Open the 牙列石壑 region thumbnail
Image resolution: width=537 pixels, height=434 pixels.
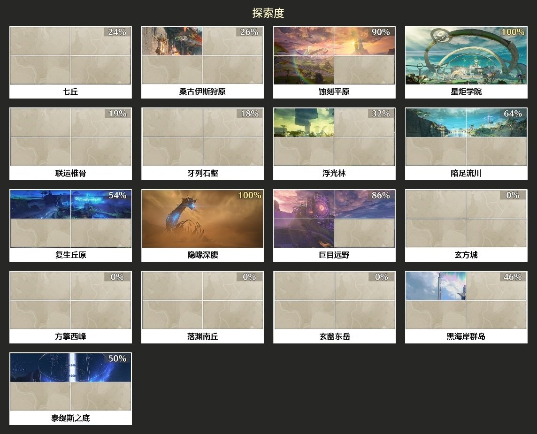(x=202, y=137)
